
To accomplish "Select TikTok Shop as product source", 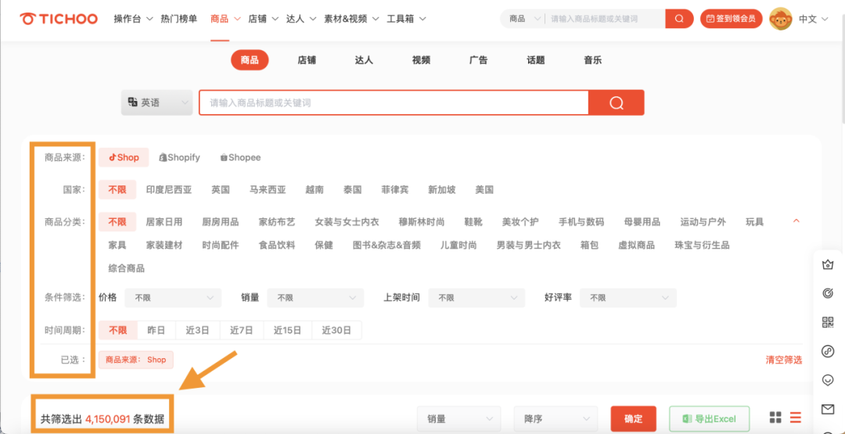I will point(124,158).
